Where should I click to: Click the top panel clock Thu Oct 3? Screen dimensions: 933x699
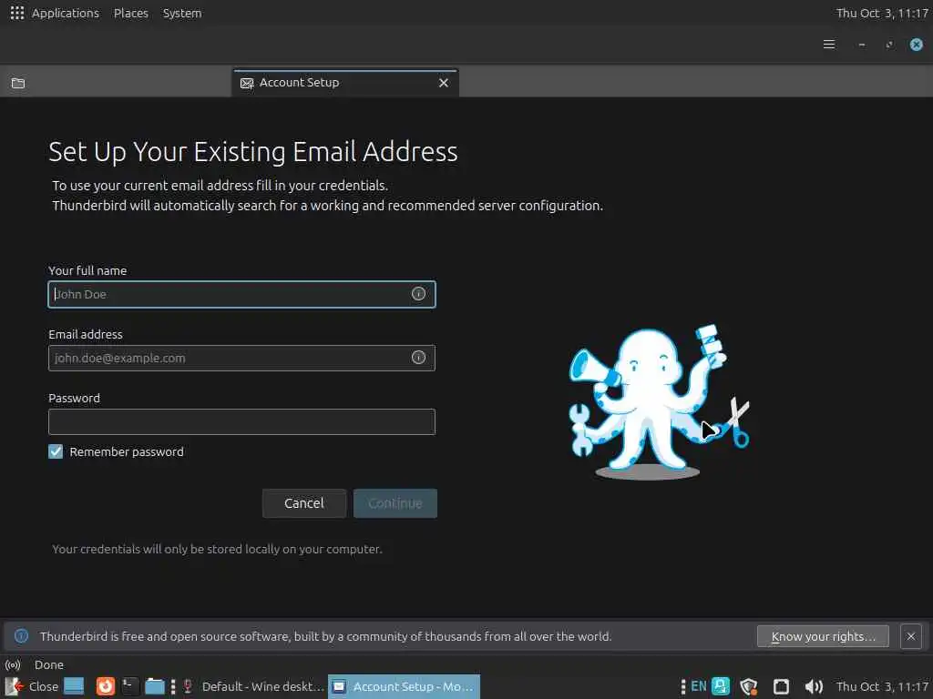click(882, 13)
